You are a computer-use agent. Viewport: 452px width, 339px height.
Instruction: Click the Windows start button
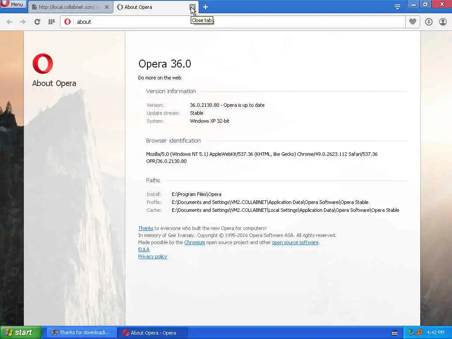coord(21,333)
